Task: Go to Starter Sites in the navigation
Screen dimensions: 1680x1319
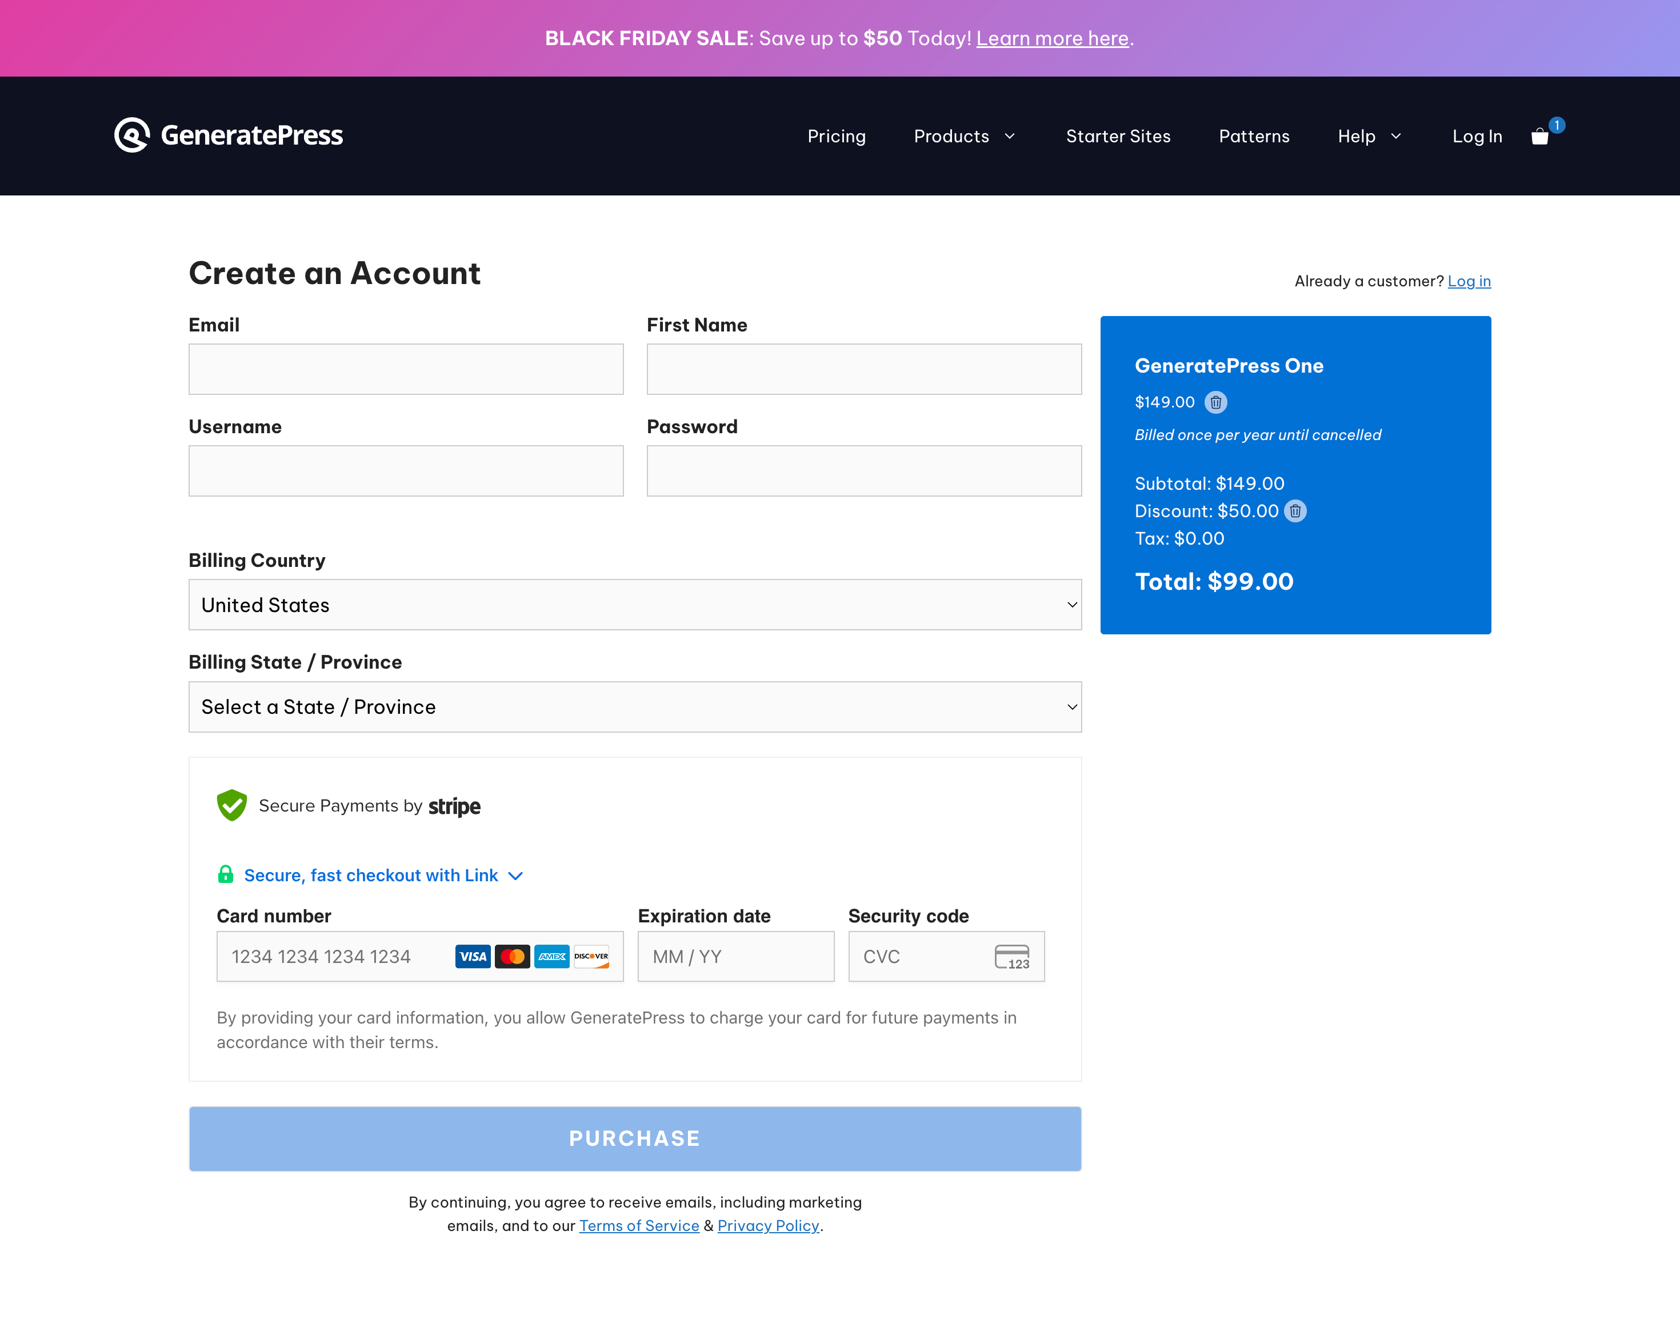Action: click(x=1118, y=136)
